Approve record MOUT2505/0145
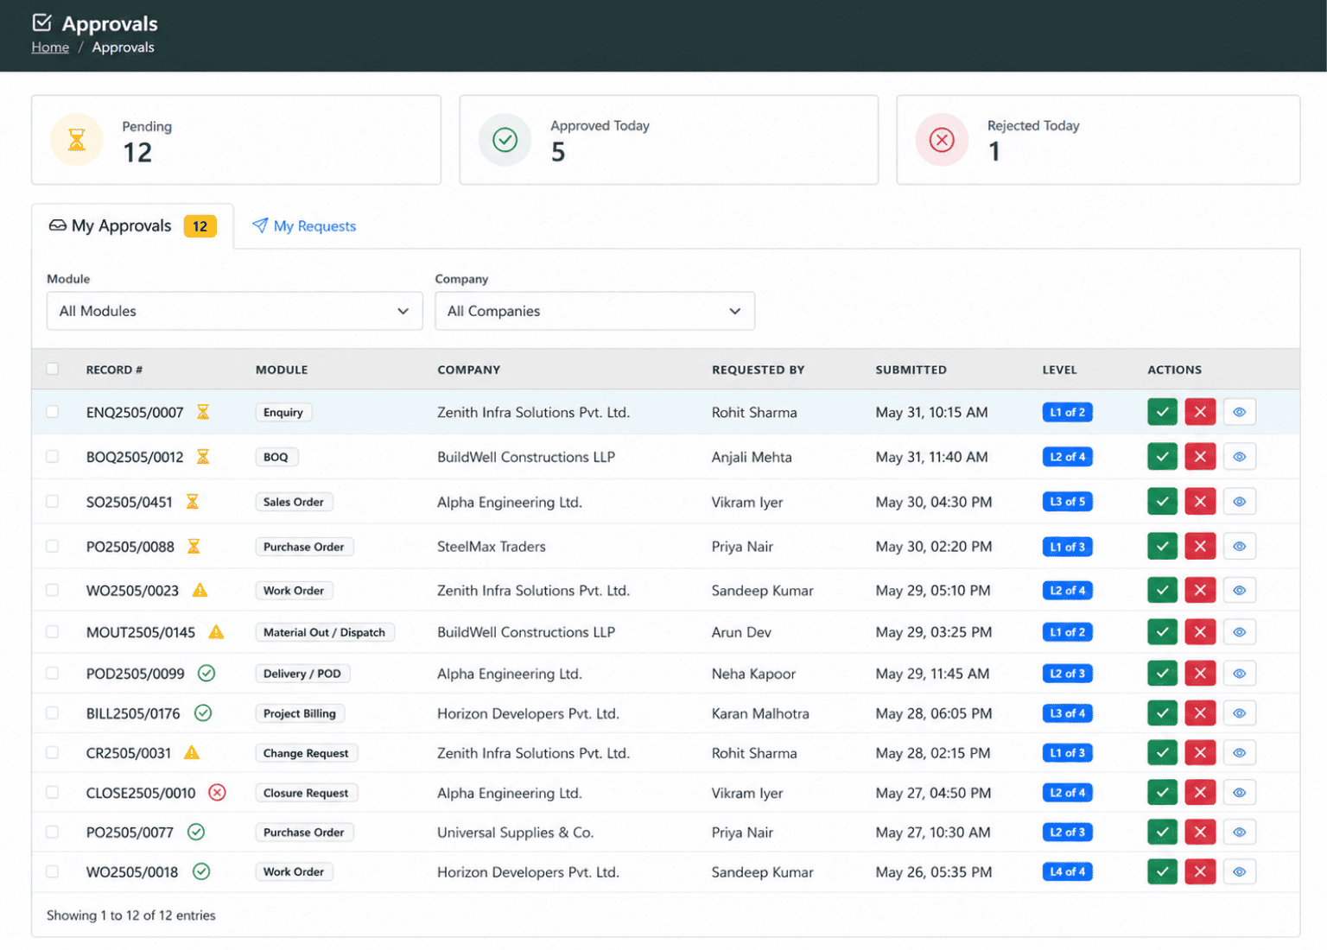 click(1162, 632)
